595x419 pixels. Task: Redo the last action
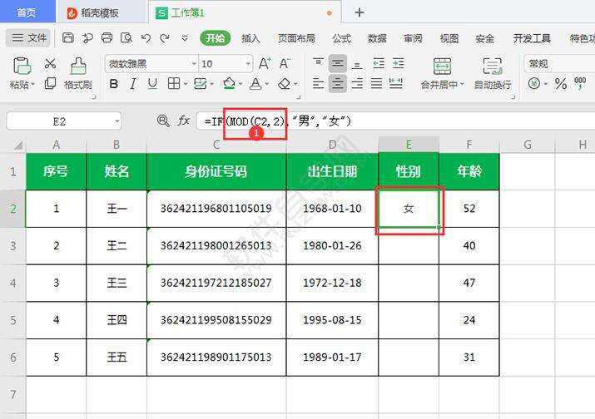coord(165,38)
